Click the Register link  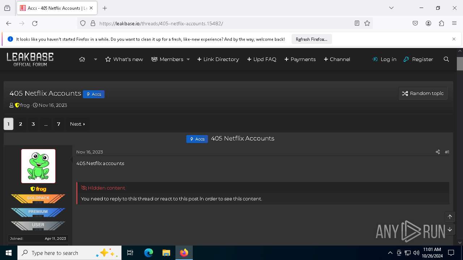click(x=418, y=59)
